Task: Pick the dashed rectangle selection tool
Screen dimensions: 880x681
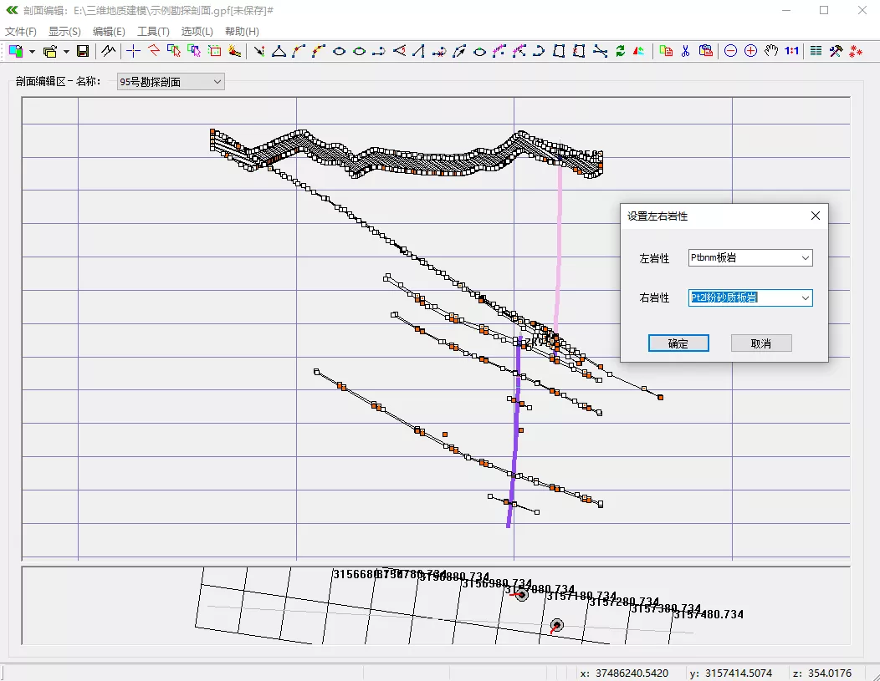Action: click(x=214, y=51)
